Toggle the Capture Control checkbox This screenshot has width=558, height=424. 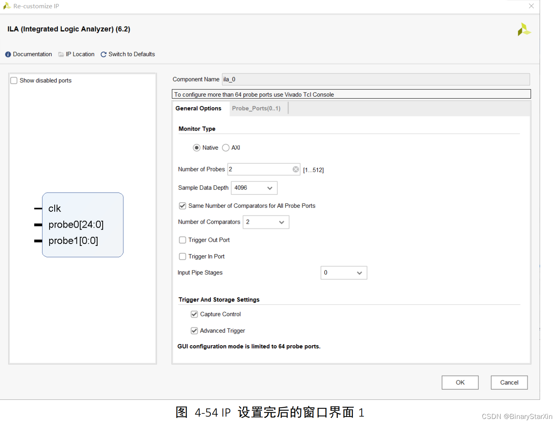click(194, 314)
